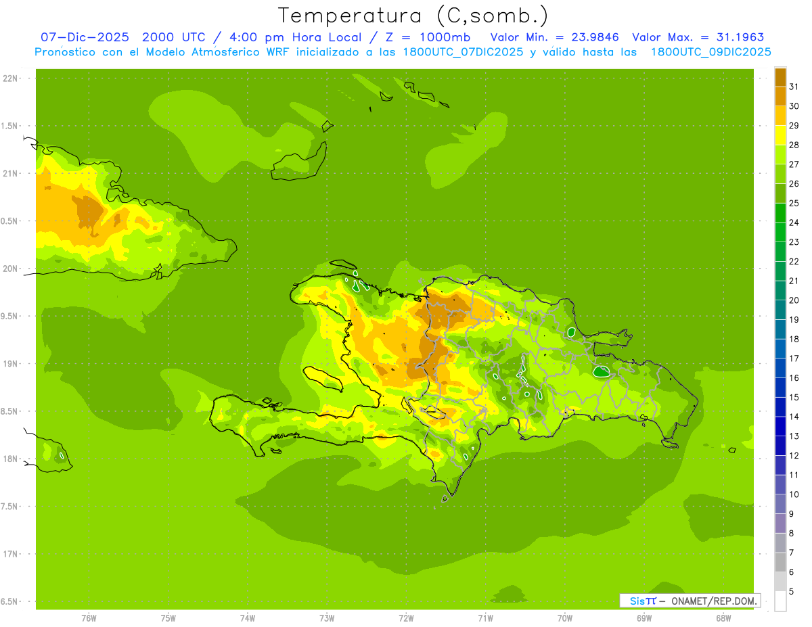Click the legend value '14'
The width and height of the screenshot is (812, 627).
point(794,417)
